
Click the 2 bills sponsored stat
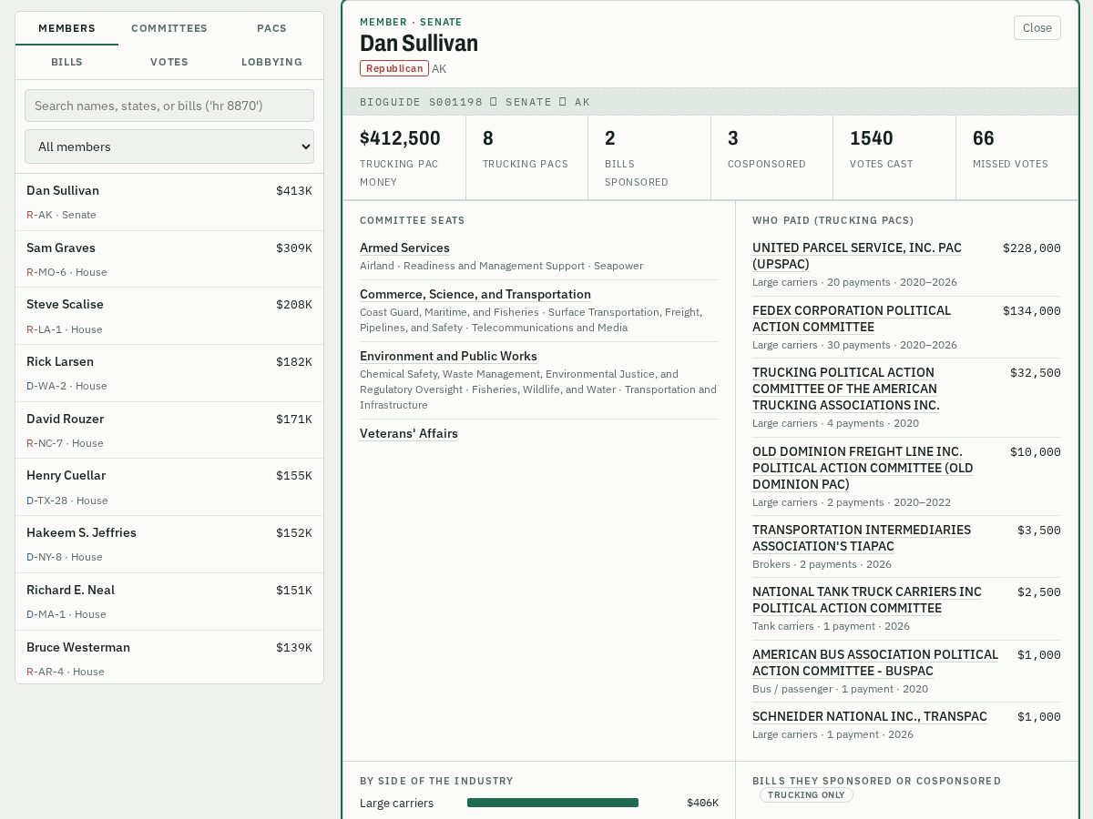coord(649,157)
